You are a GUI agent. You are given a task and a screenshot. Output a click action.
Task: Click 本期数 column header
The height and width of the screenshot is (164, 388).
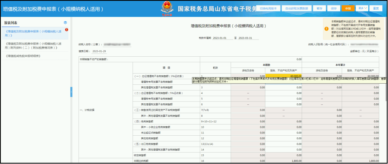(x=266, y=65)
